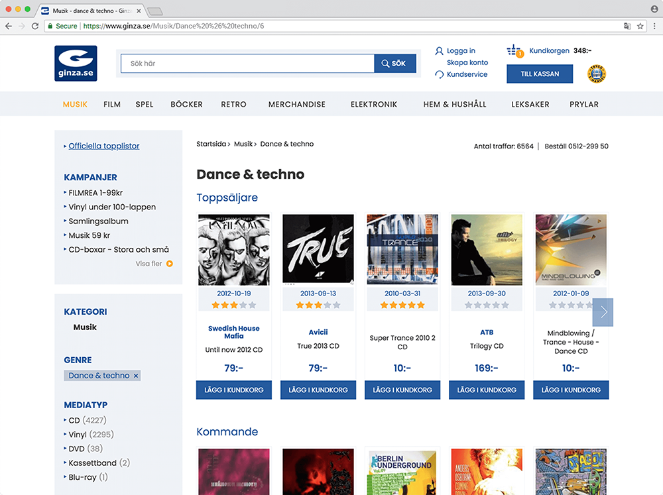Viewport: 663px width, 495px height.
Task: Open the Musik 59 kr campaign
Action: [x=90, y=235]
